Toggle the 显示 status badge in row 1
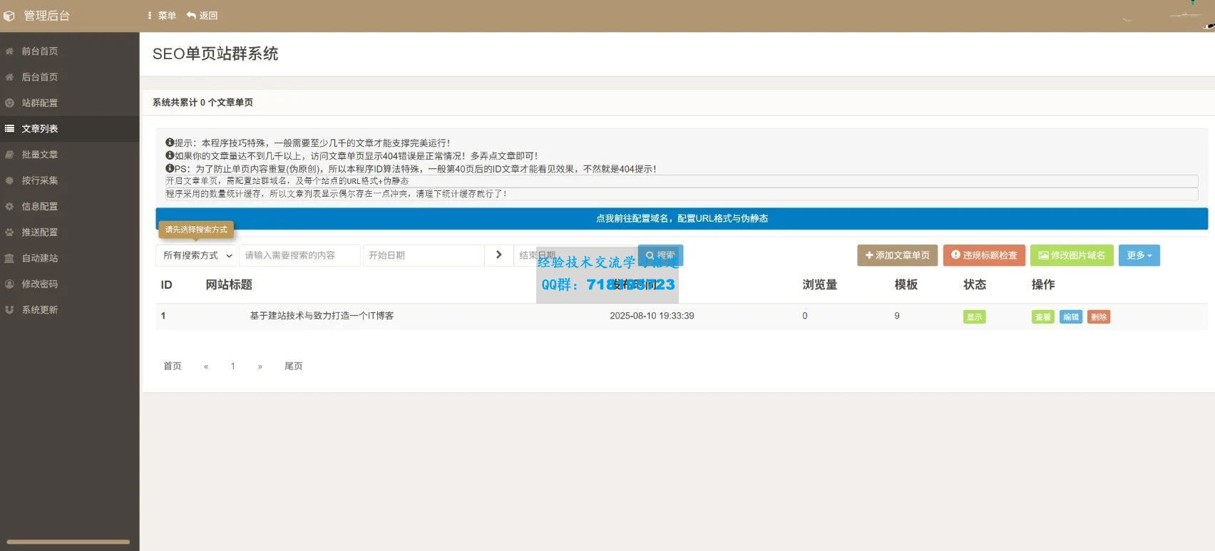This screenshot has height=551, width=1215. [x=974, y=317]
